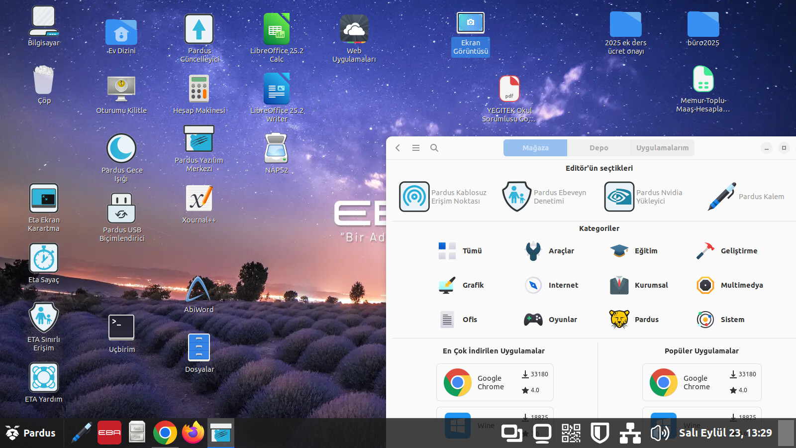The height and width of the screenshot is (448, 796).
Task: Choose the Geliştirme category
Action: click(x=726, y=251)
